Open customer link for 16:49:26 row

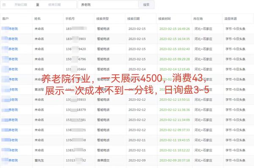(x=10, y=29)
